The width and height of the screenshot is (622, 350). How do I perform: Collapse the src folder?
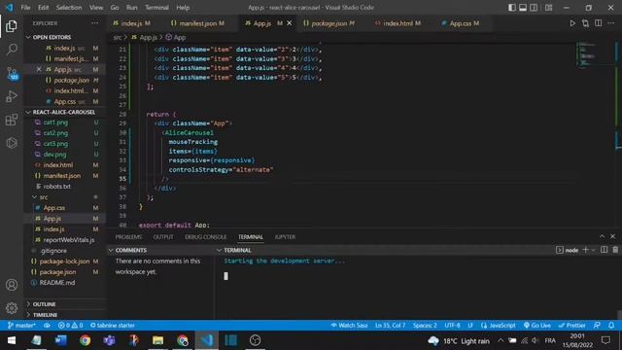point(44,196)
